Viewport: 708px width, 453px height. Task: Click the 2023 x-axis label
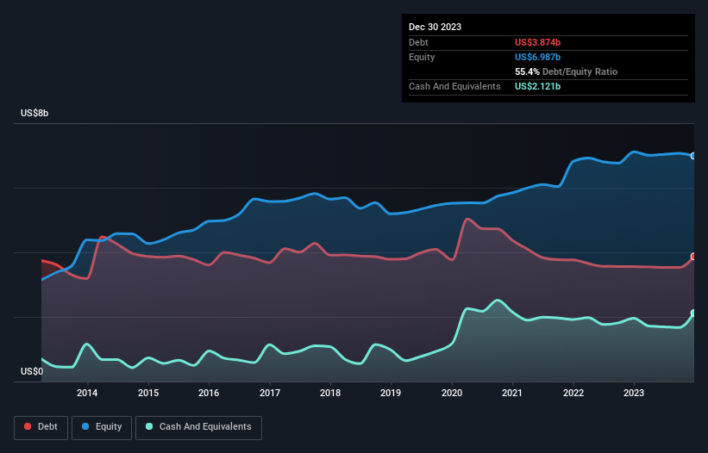click(x=634, y=393)
